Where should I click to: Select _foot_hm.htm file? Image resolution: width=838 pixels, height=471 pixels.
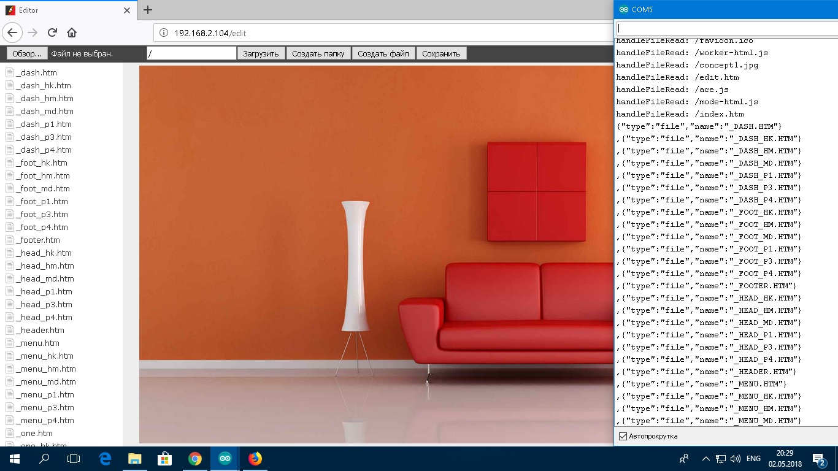tap(43, 175)
